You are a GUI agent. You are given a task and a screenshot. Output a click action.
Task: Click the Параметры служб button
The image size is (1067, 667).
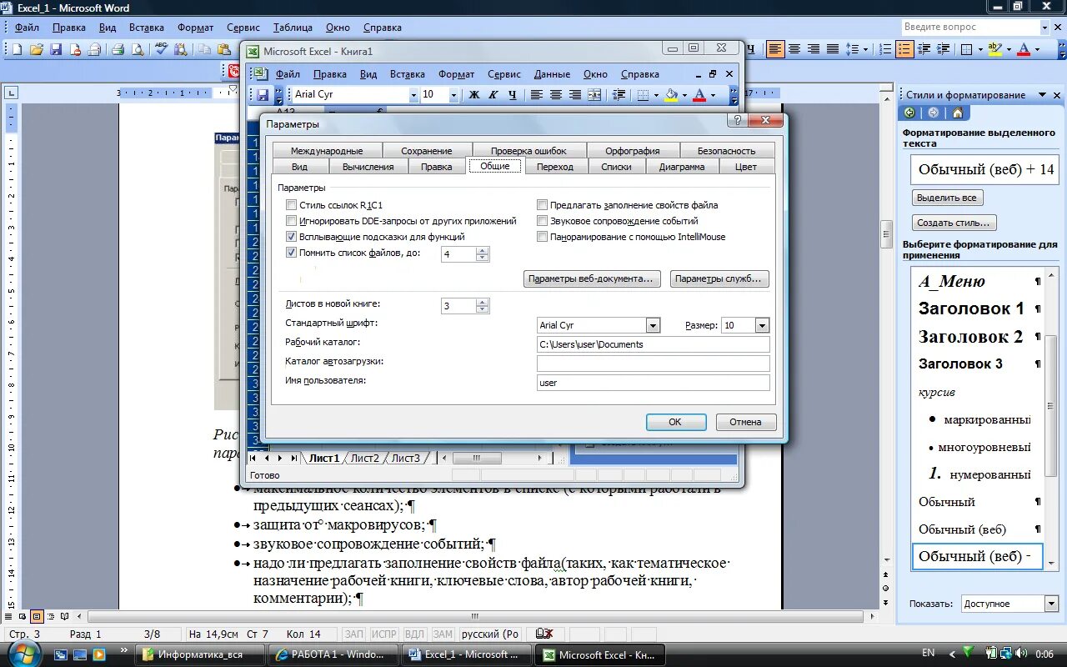[719, 279]
